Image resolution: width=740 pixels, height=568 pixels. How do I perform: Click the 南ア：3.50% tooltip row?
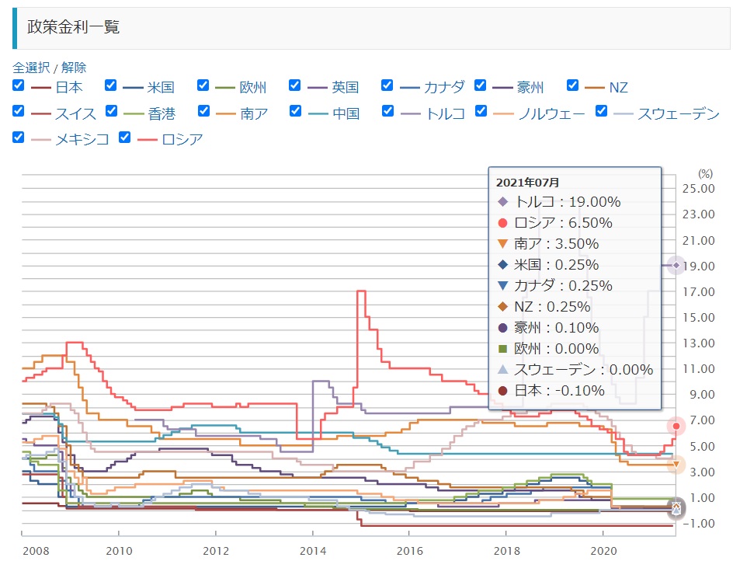[548, 244]
